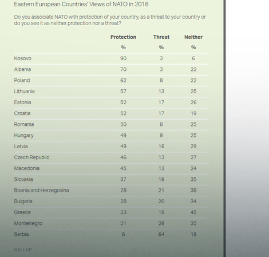Click Montenegro's Threat value 29

[x=161, y=223]
